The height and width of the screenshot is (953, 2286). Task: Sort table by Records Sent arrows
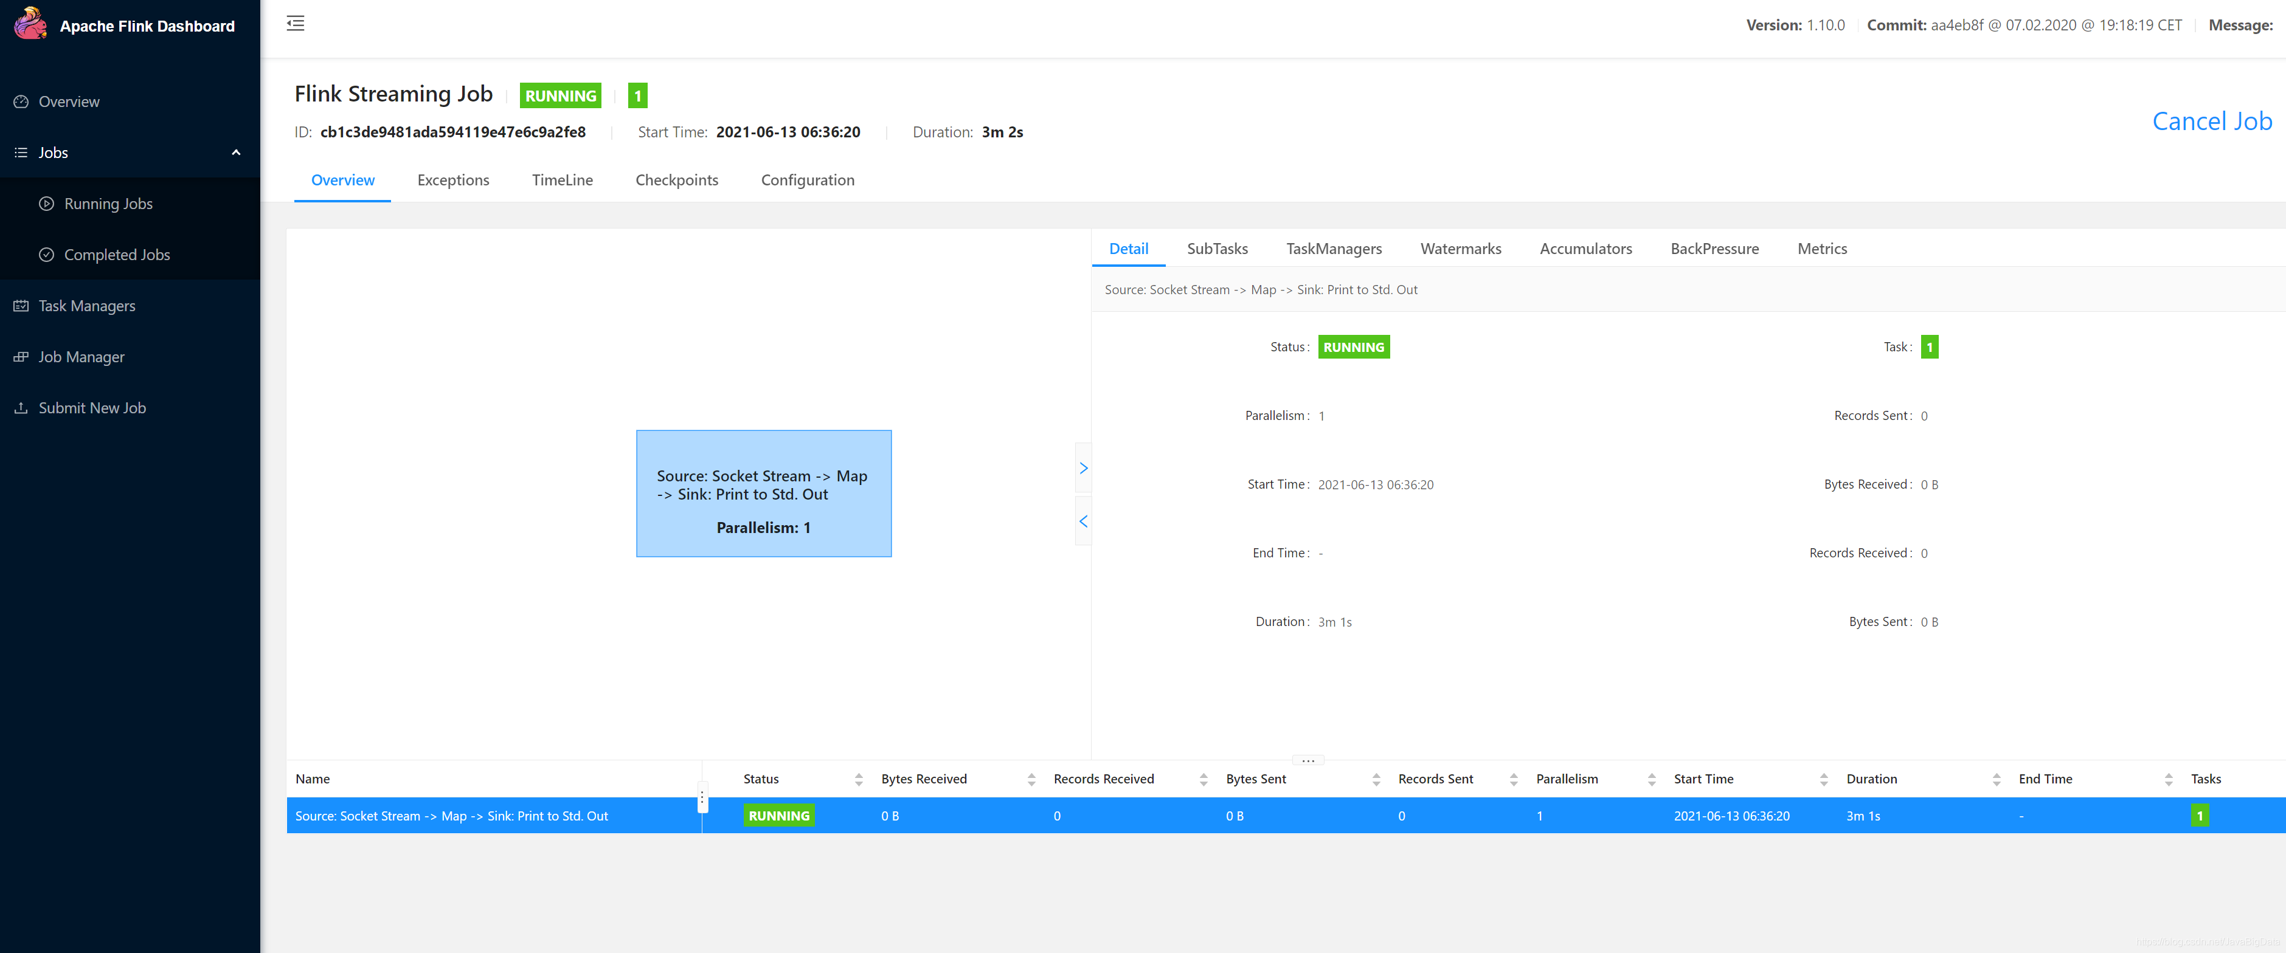pos(1513,779)
